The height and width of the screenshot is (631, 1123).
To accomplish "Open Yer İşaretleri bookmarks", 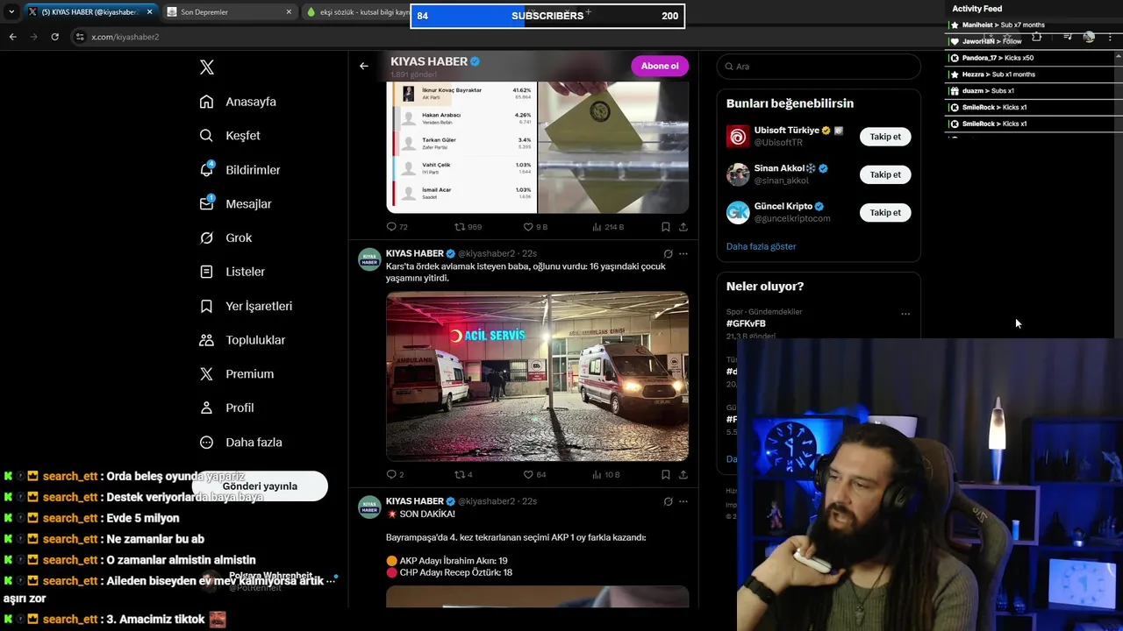I will (246, 306).
